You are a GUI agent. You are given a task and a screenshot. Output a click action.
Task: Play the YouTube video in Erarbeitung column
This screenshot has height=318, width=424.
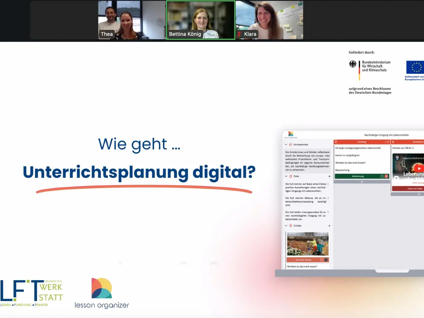click(x=419, y=169)
